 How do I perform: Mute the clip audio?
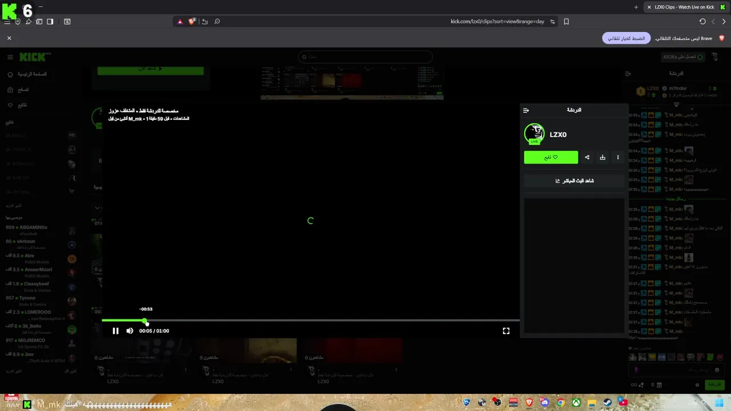pyautogui.click(x=130, y=331)
